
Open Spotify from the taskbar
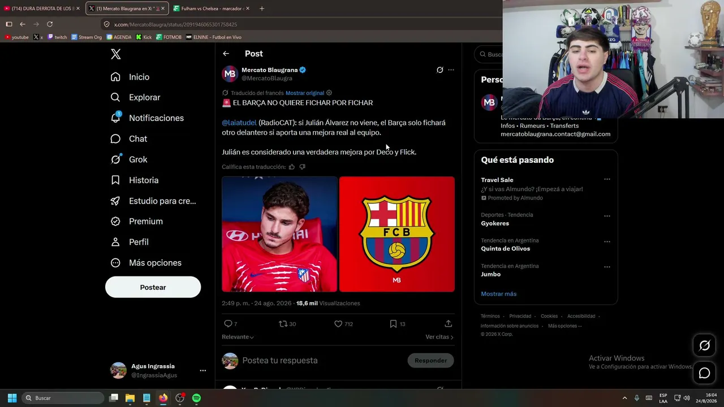tap(196, 398)
